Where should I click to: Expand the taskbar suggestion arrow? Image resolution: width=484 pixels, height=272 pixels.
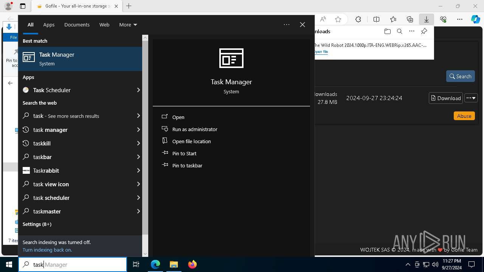[x=138, y=157]
